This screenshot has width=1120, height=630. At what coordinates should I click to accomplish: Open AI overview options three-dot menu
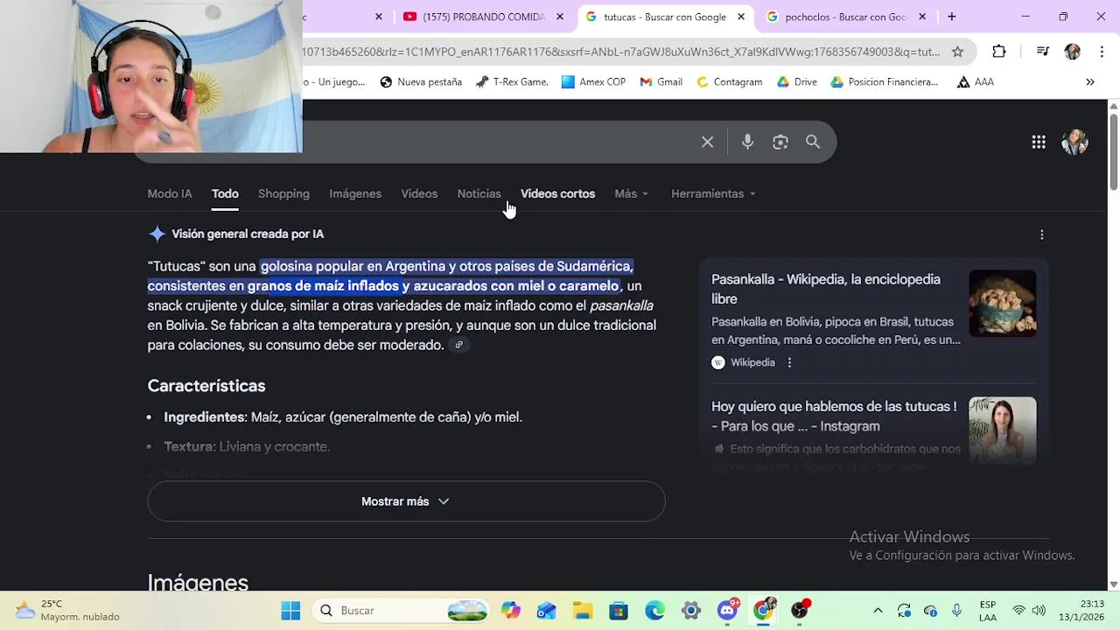tap(1041, 234)
